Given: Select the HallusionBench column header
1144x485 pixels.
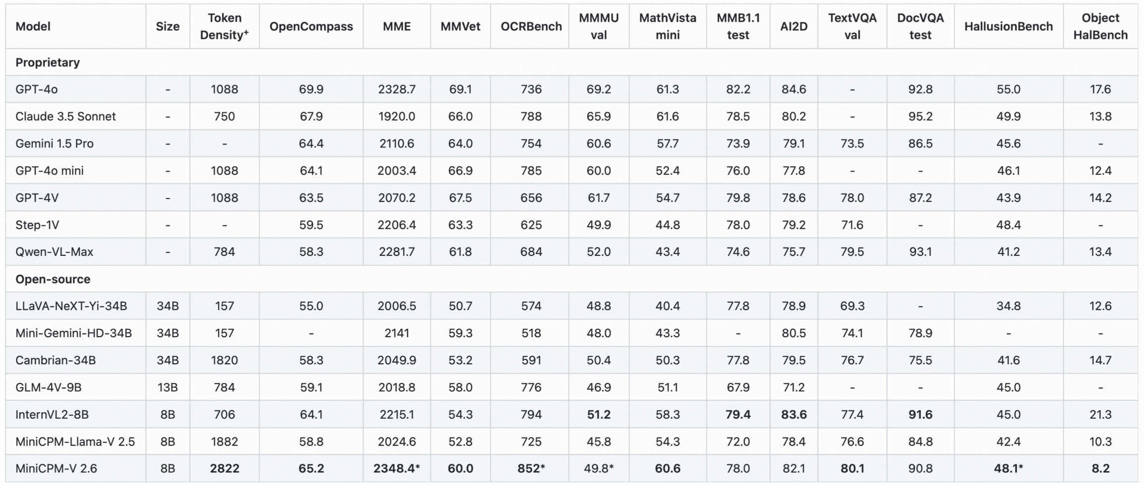Looking at the screenshot, I should tap(1008, 27).
